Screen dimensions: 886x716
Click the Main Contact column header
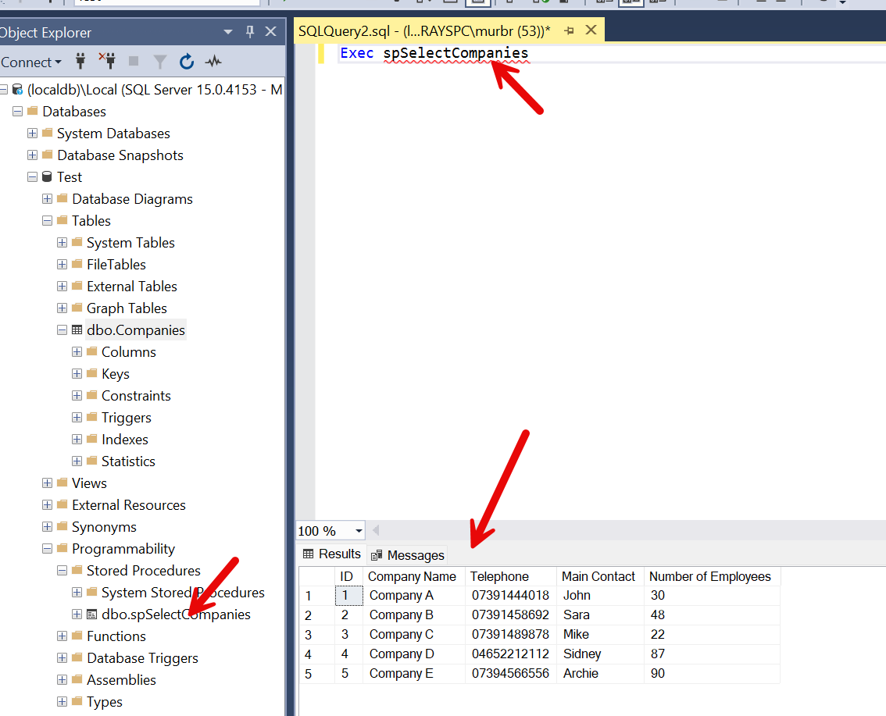coord(598,576)
